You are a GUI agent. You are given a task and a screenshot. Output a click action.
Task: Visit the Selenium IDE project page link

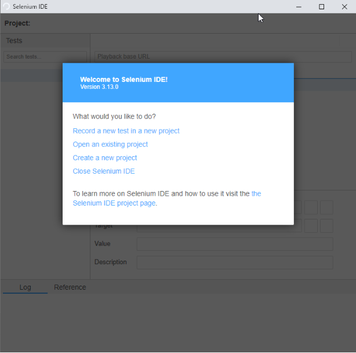114,203
